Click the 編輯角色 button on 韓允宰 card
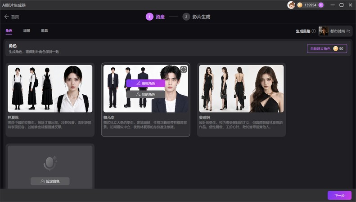This screenshot has width=356, height=202. click(x=145, y=83)
